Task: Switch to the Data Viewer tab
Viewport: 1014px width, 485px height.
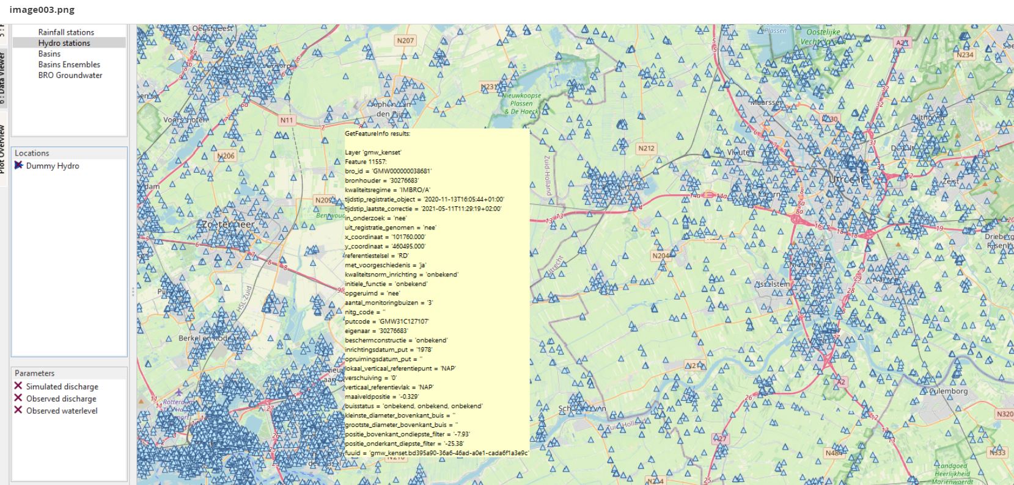Action: tap(3, 78)
